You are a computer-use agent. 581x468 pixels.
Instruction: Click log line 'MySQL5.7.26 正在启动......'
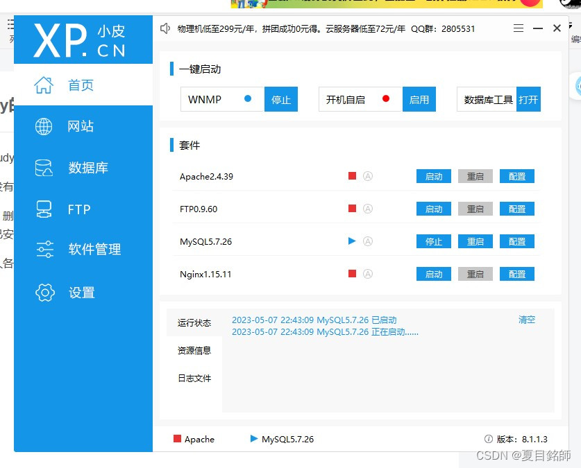pyautogui.click(x=325, y=332)
